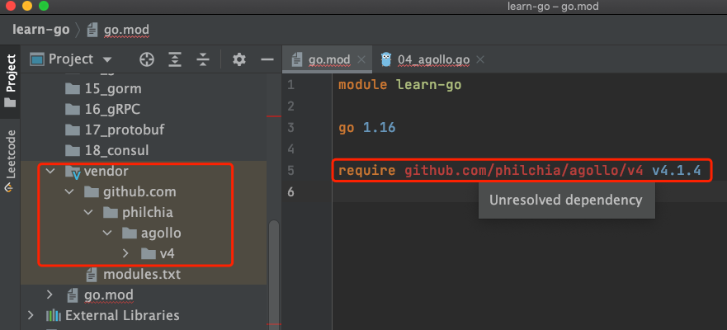Click the gopher icon on 04_agollo.go tab

(386, 59)
